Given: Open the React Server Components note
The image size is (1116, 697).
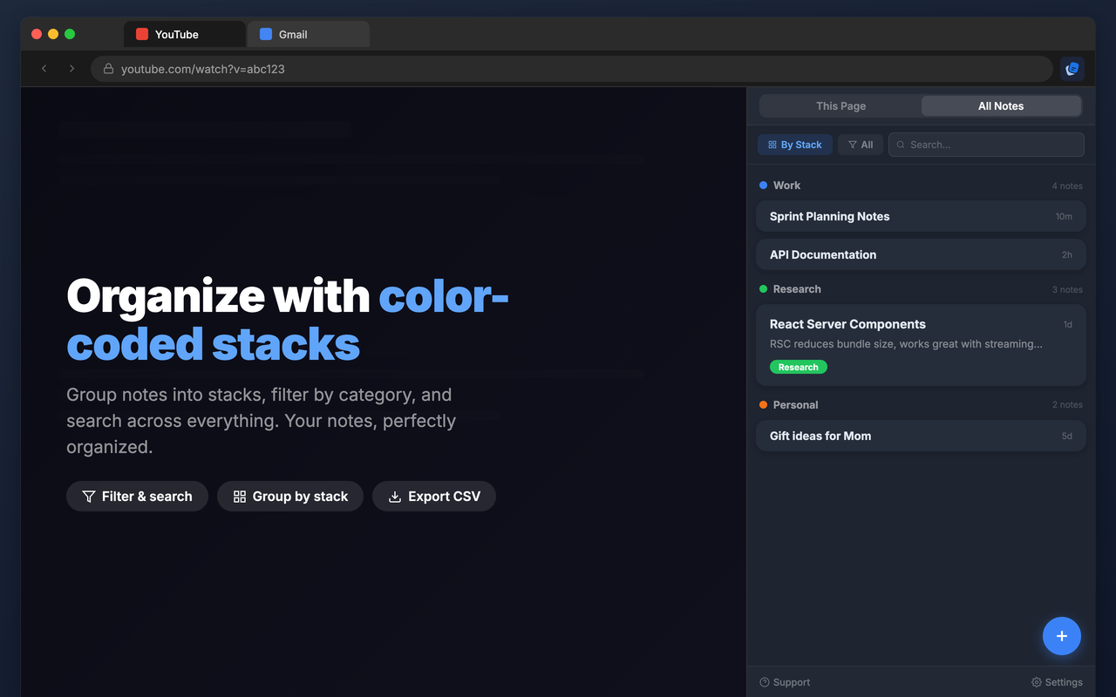Looking at the screenshot, I should coord(921,345).
